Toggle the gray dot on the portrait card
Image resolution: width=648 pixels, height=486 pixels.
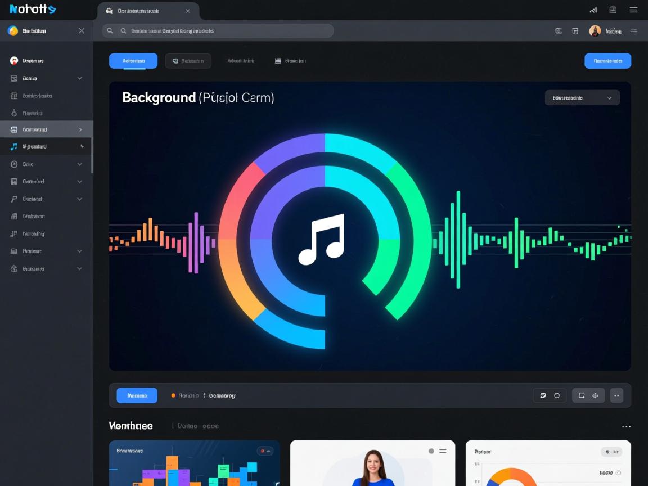tap(431, 451)
